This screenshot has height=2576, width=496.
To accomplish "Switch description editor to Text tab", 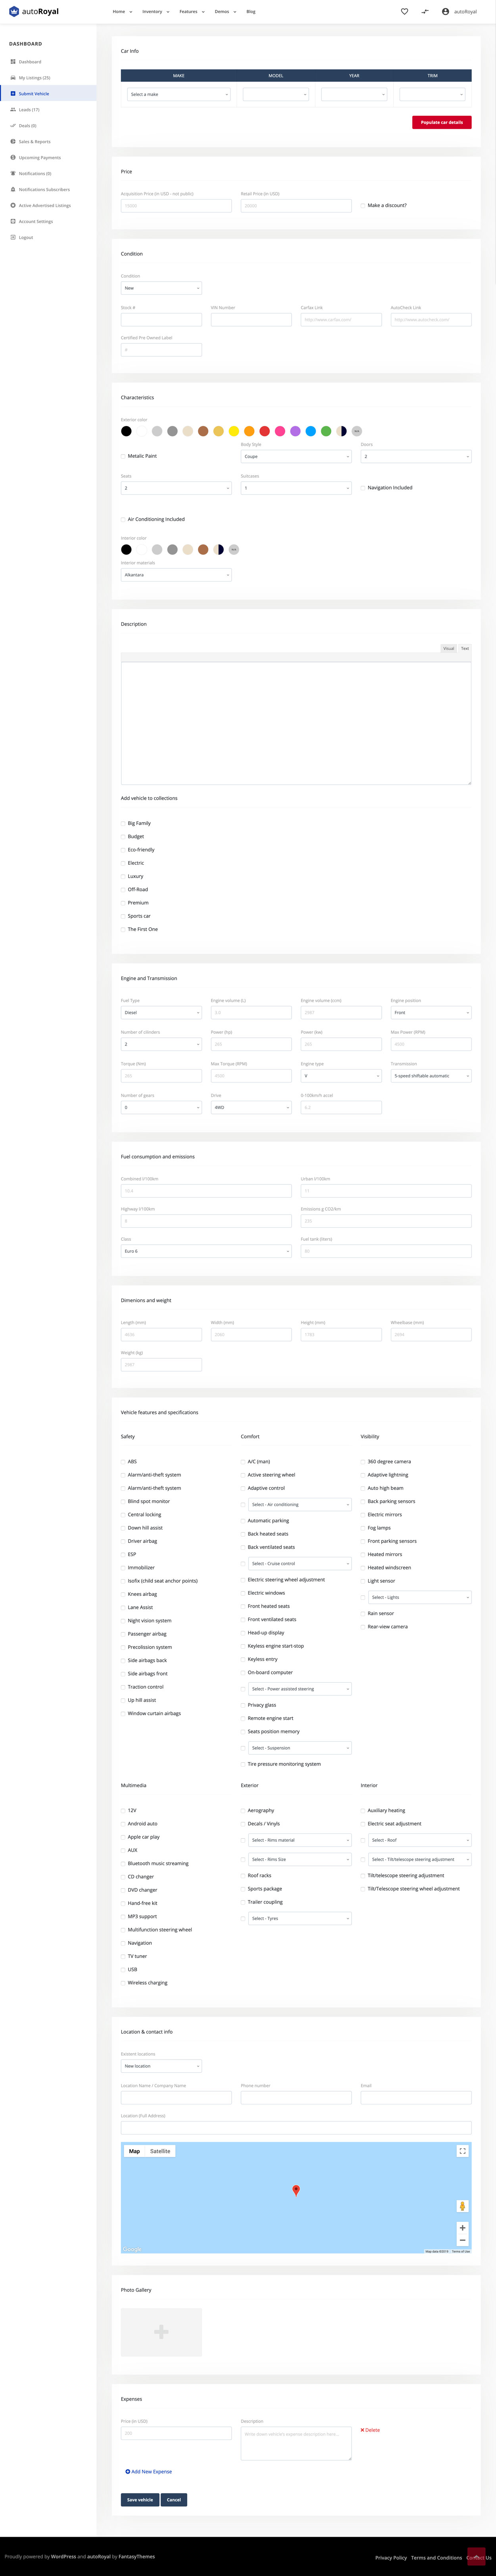I will [465, 649].
